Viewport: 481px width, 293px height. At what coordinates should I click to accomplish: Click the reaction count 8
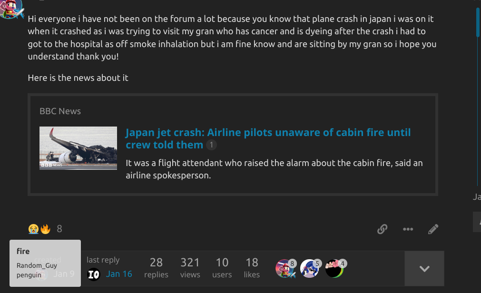point(59,229)
